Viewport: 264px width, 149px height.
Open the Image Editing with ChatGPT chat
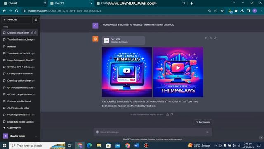click(x=20, y=60)
